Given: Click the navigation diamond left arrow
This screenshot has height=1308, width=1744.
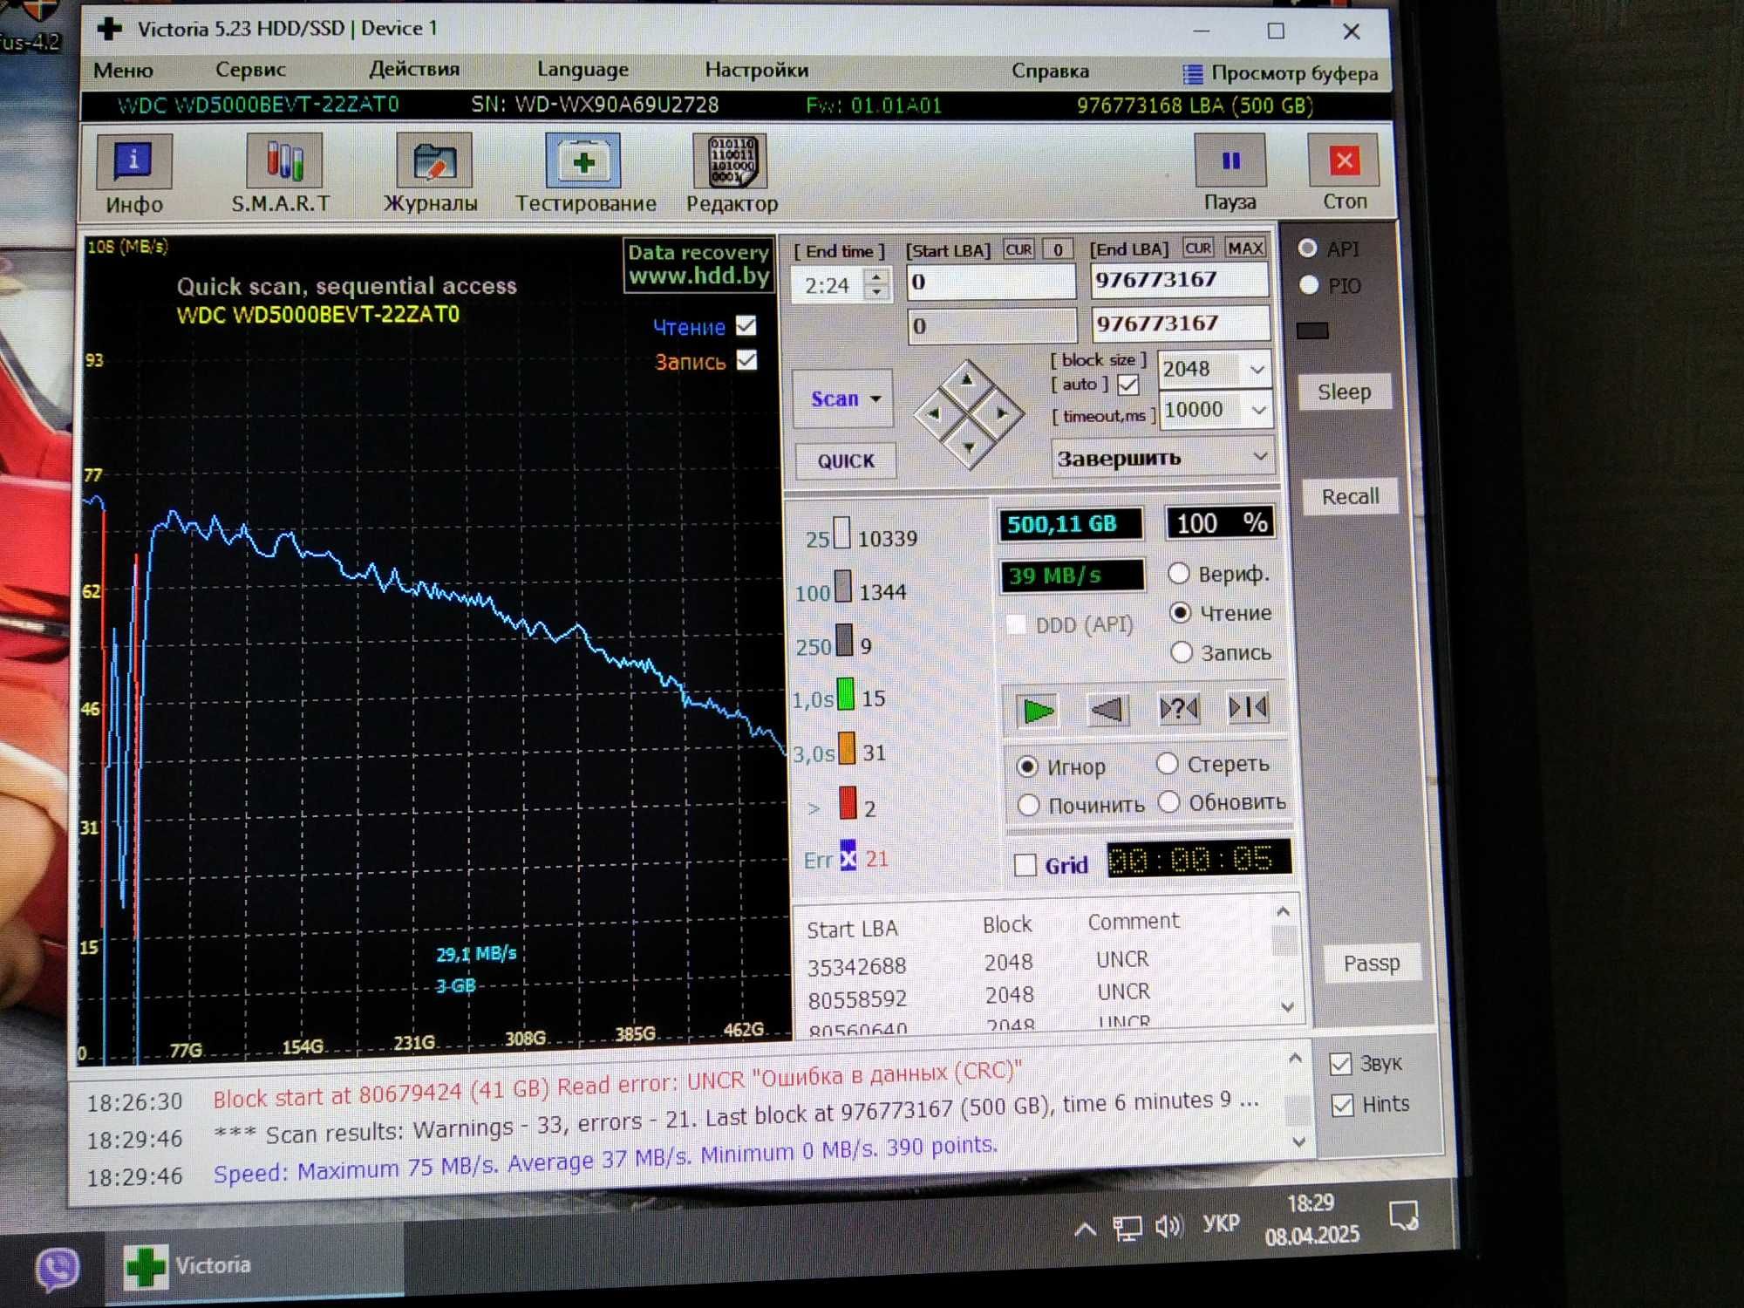Looking at the screenshot, I should [933, 414].
